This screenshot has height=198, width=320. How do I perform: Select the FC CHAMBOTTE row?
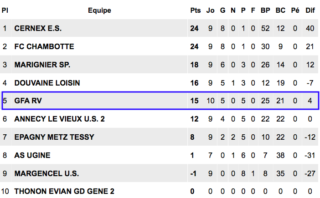(x=159, y=46)
